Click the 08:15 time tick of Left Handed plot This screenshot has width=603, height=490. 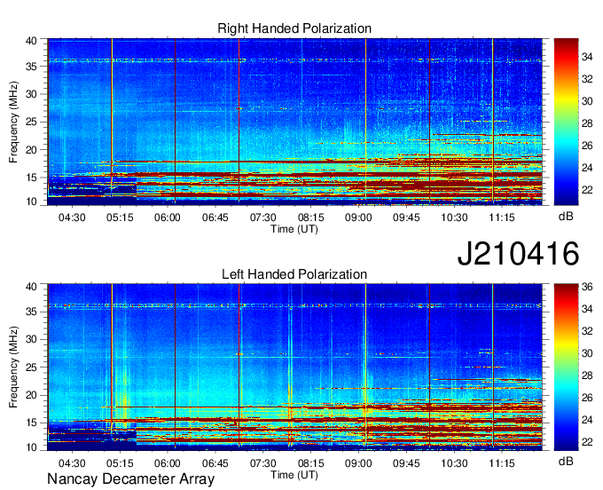pyautogui.click(x=310, y=463)
